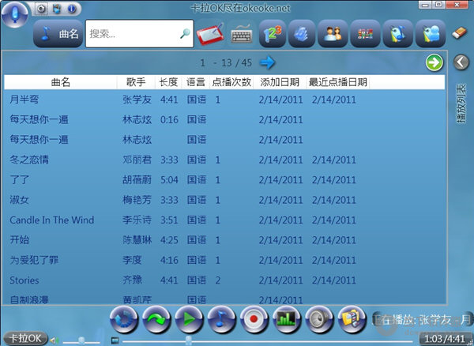Image resolution: width=474 pixels, height=346 pixels.
Task: Select the song 开始
Action: pyautogui.click(x=19, y=239)
